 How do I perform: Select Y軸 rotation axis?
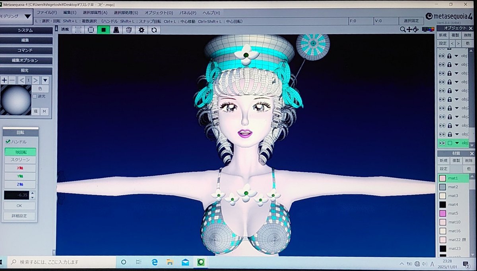[20, 176]
